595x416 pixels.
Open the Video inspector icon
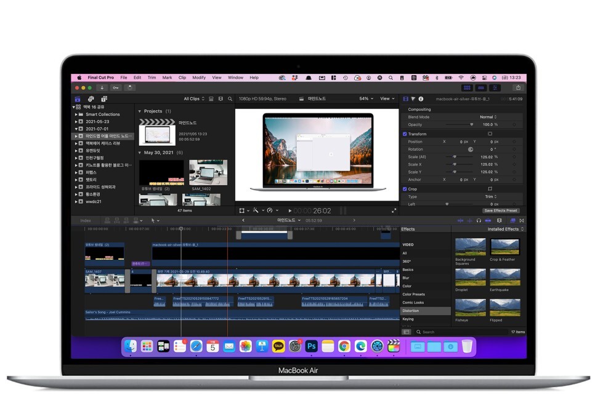(406, 98)
